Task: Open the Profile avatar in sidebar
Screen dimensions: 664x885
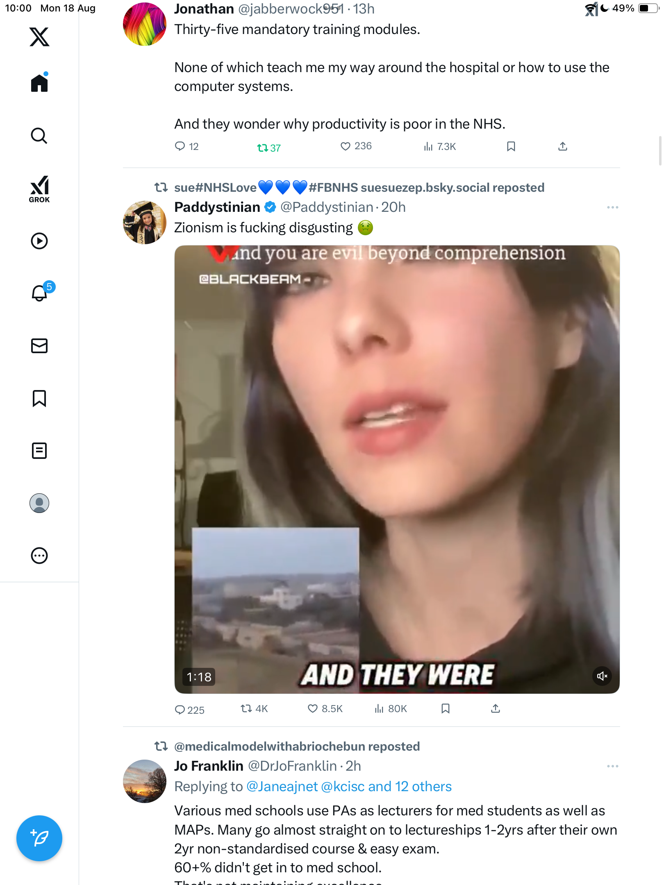Action: point(39,503)
